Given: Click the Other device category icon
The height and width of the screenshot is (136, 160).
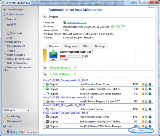Looking at the screenshot, I should tap(47, 109).
